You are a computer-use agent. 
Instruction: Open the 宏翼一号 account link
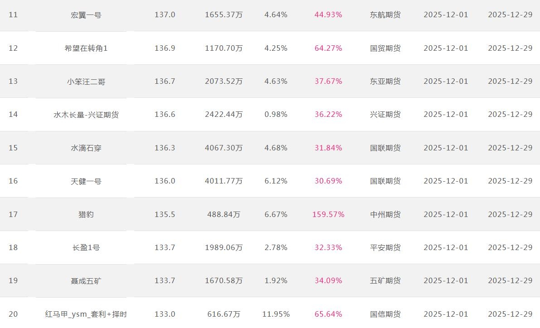coord(86,15)
